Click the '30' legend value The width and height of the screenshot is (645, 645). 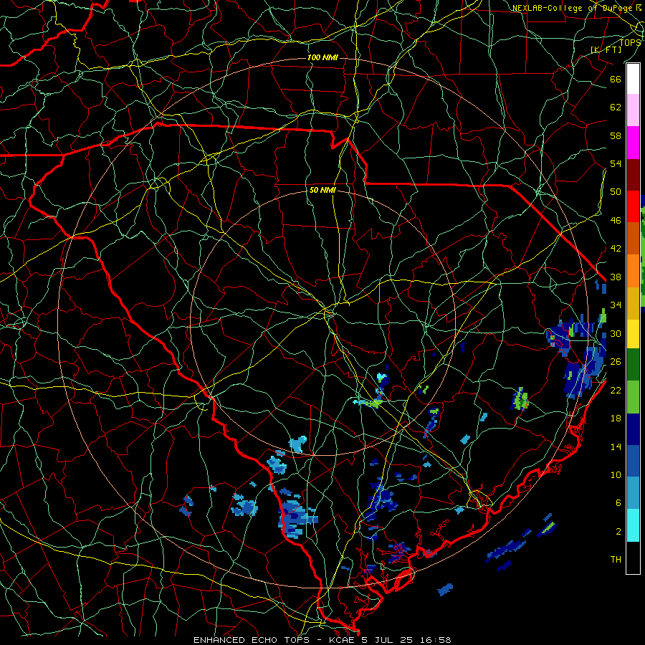point(616,333)
